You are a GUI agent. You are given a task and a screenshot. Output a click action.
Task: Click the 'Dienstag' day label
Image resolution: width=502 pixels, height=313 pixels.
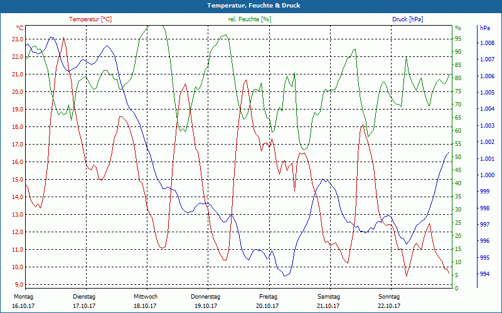click(x=84, y=297)
